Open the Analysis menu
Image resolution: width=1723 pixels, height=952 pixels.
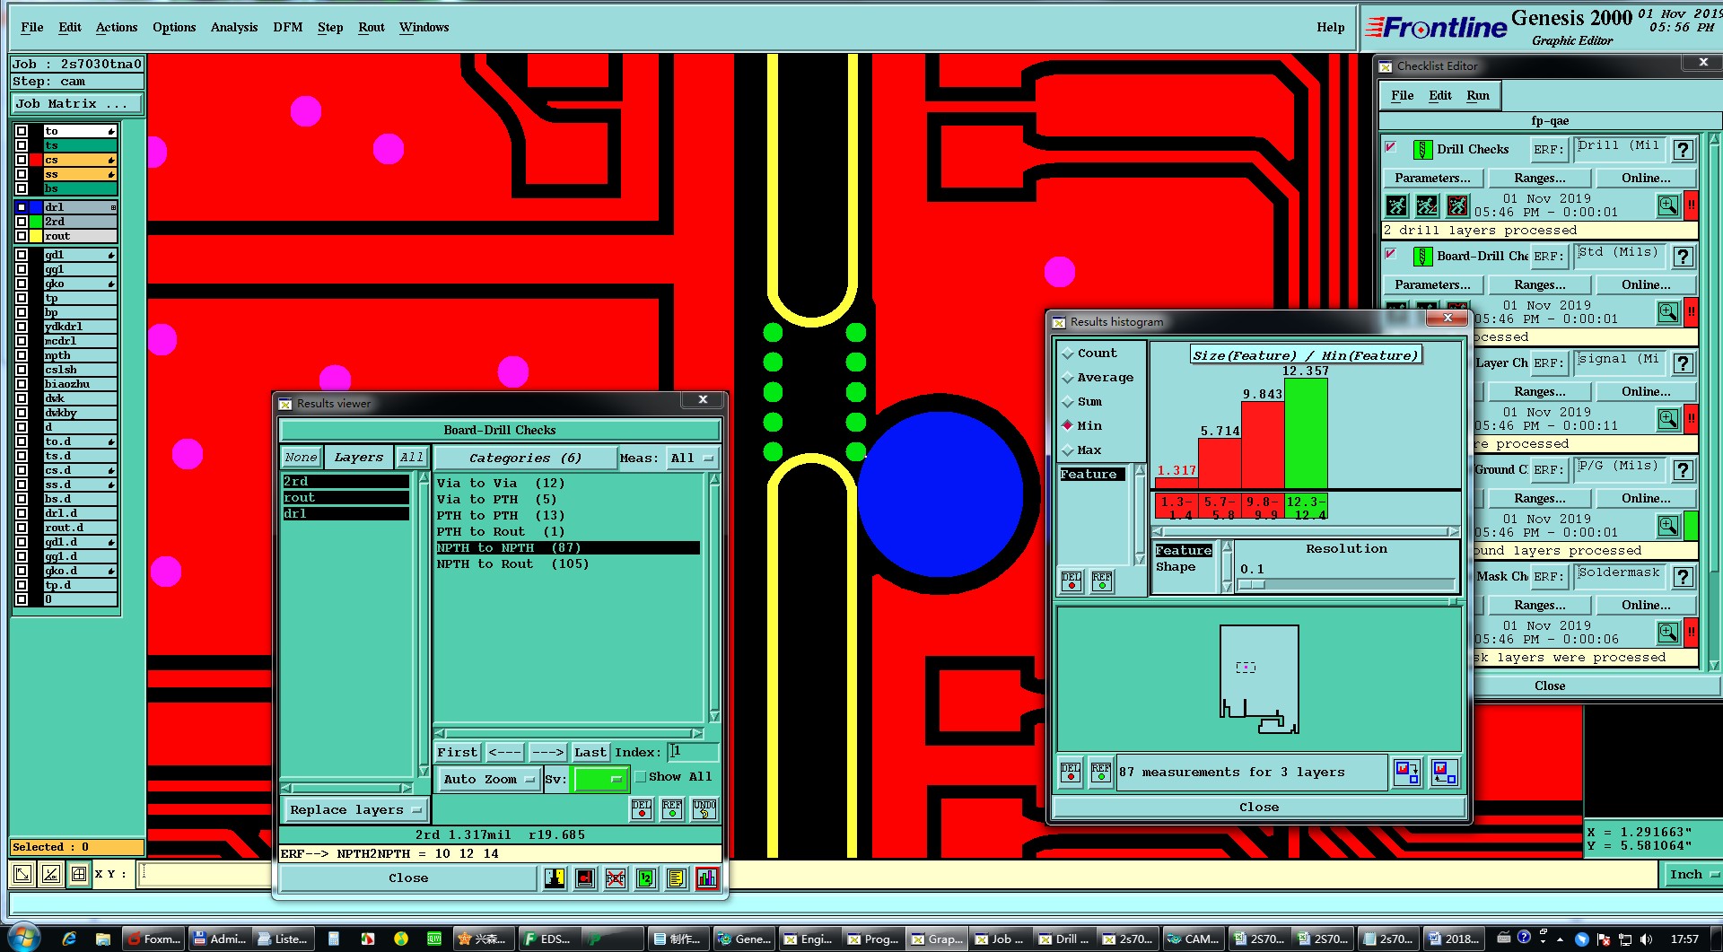[x=234, y=27]
